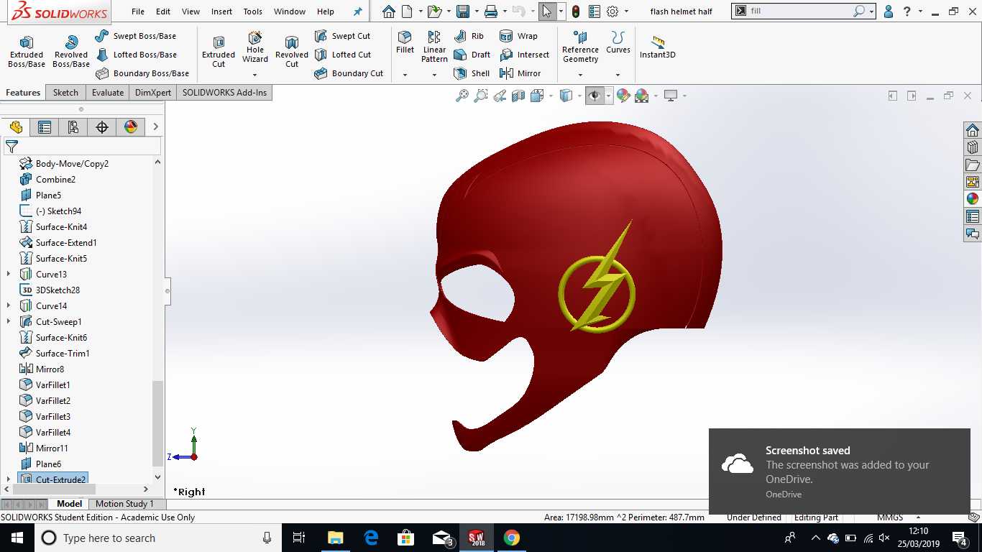Switch to the Evaluate tab
This screenshot has height=552, width=982.
pyautogui.click(x=108, y=93)
